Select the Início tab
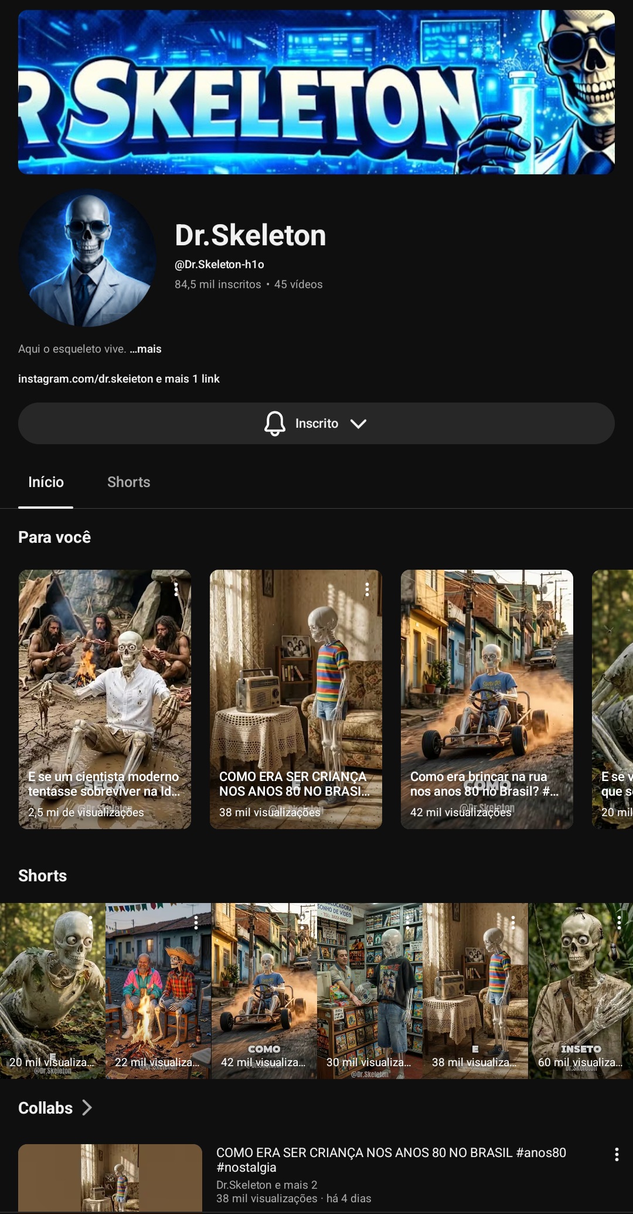 (46, 482)
